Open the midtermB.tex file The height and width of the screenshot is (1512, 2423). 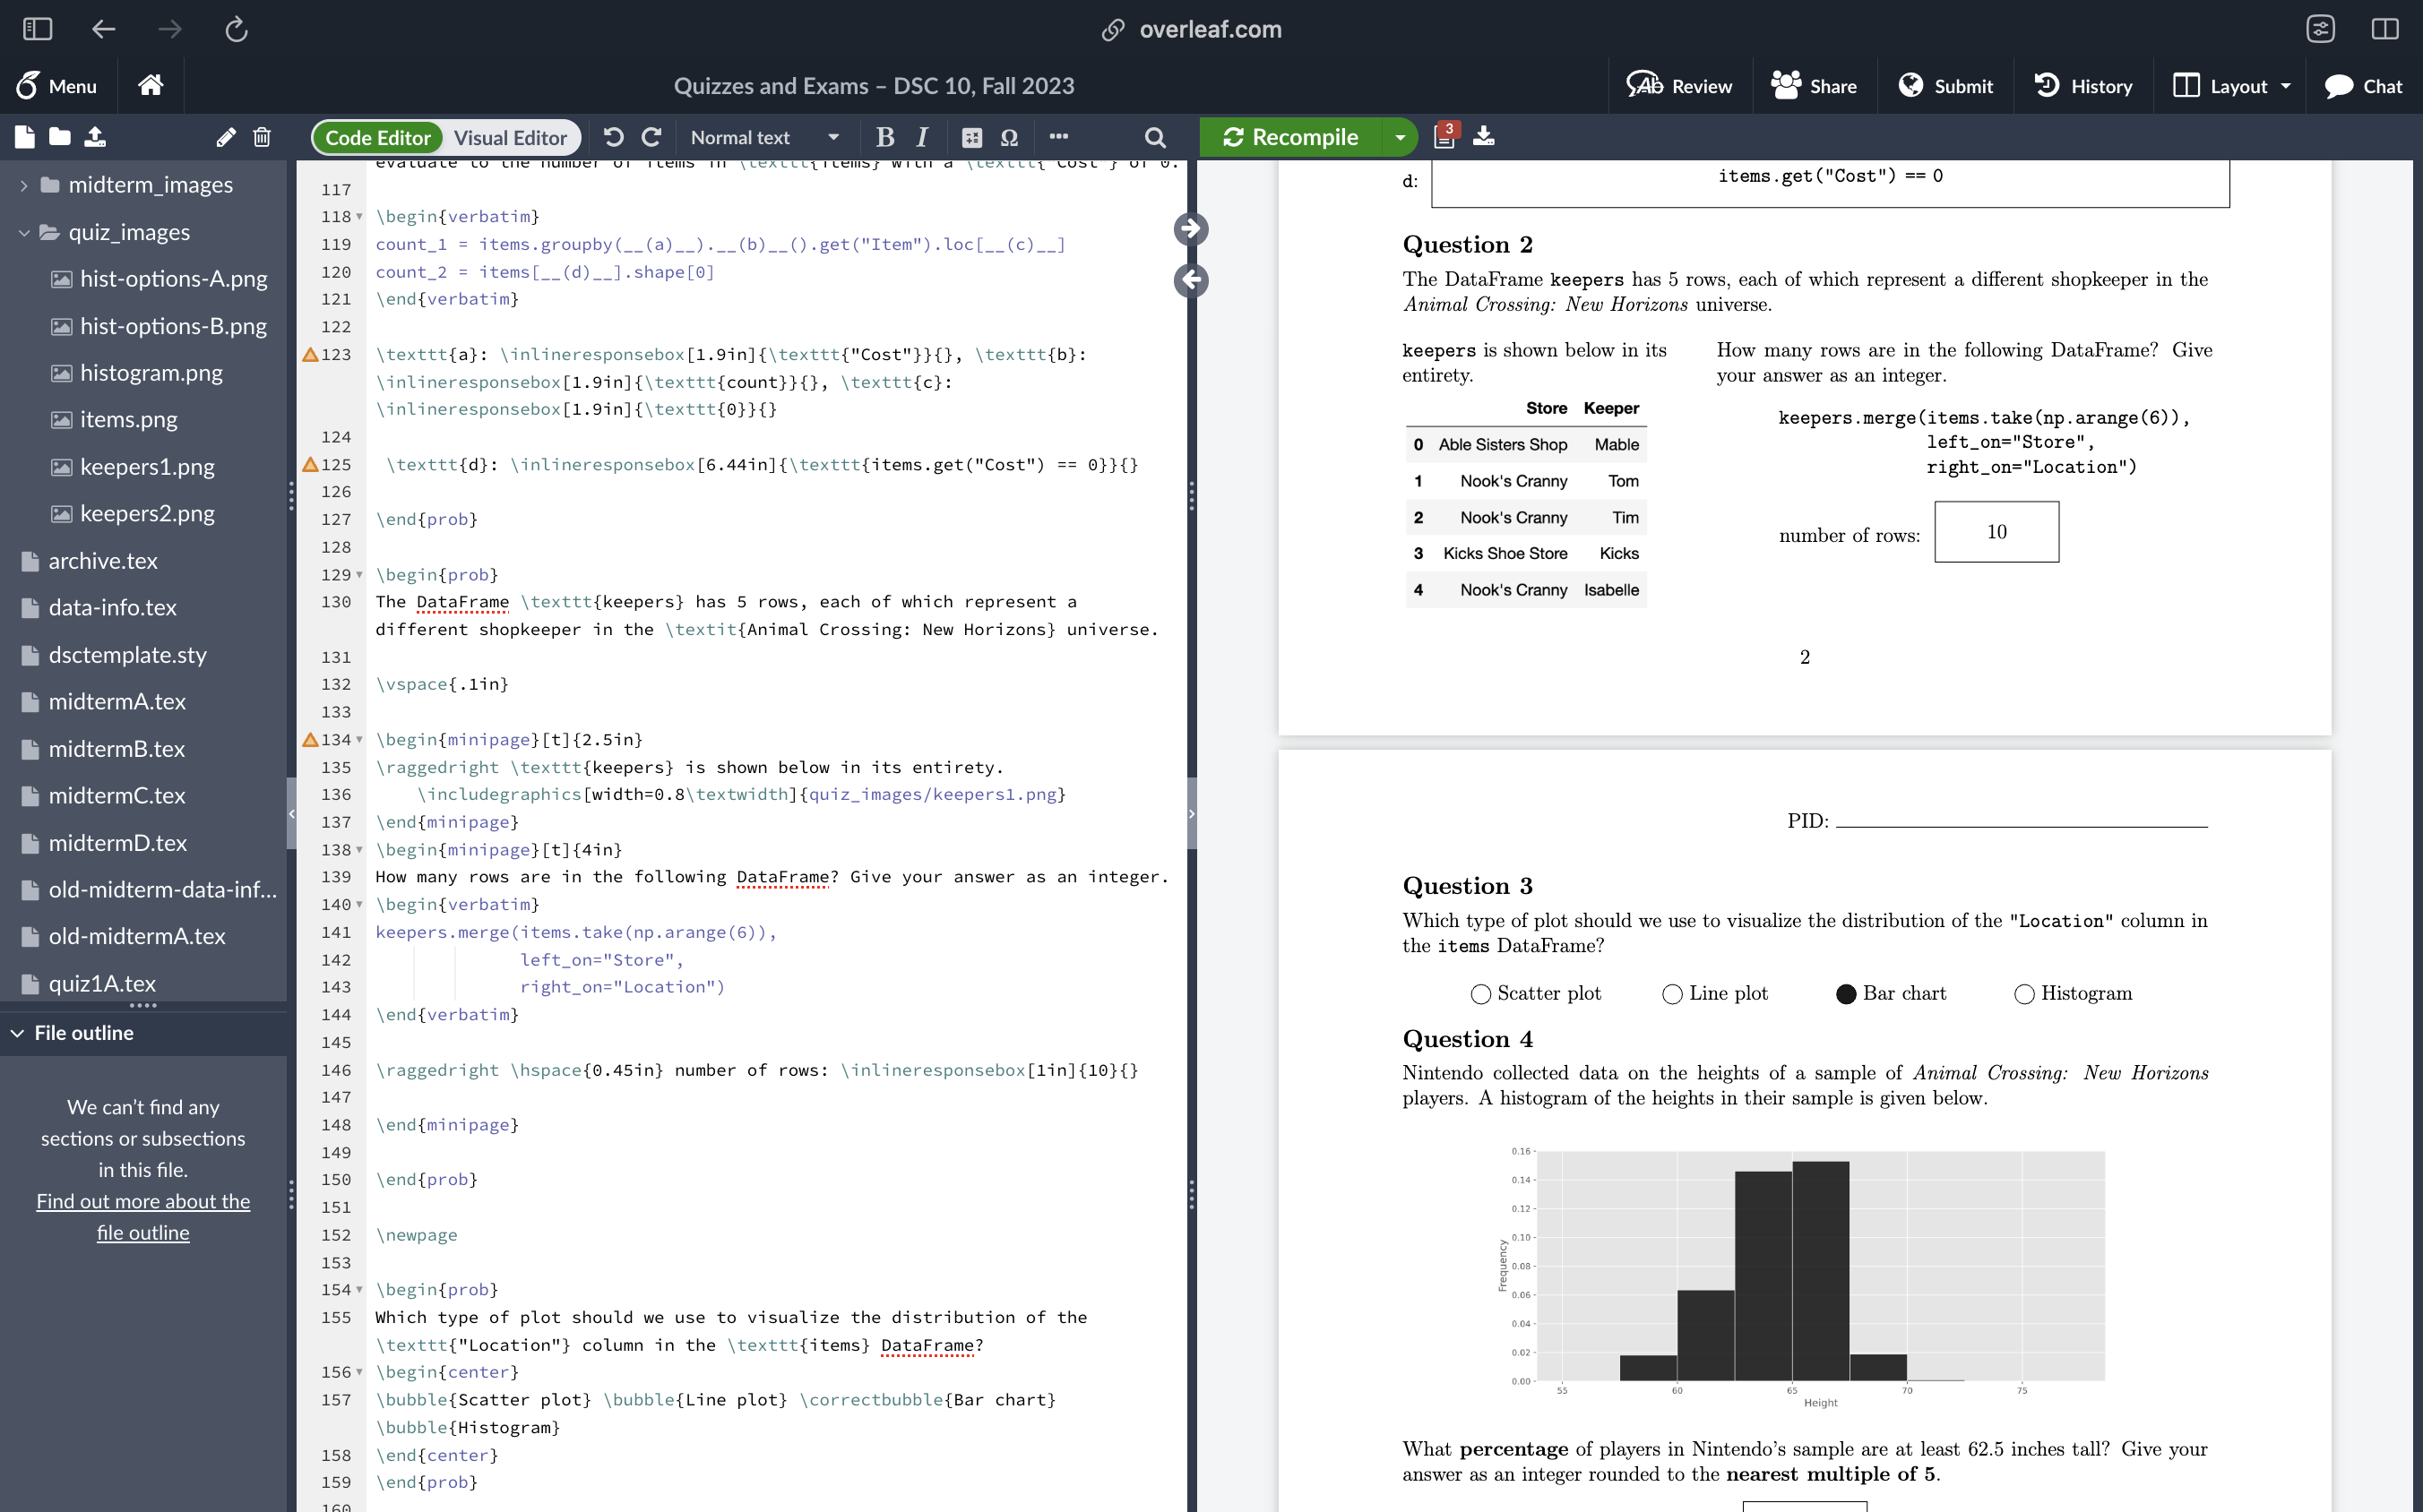click(117, 749)
